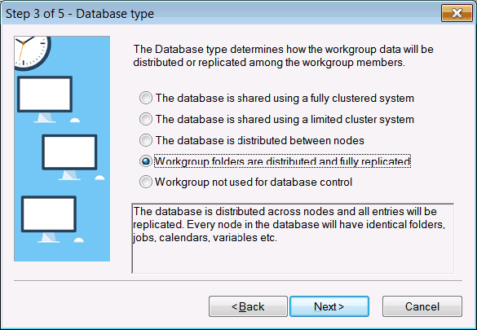Click the mouse icon beside the middle monitor
This screenshot has width=477, height=330.
(99, 178)
